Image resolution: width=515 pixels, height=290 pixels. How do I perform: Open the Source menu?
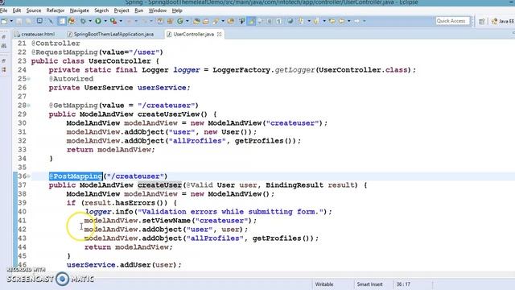click(x=34, y=10)
